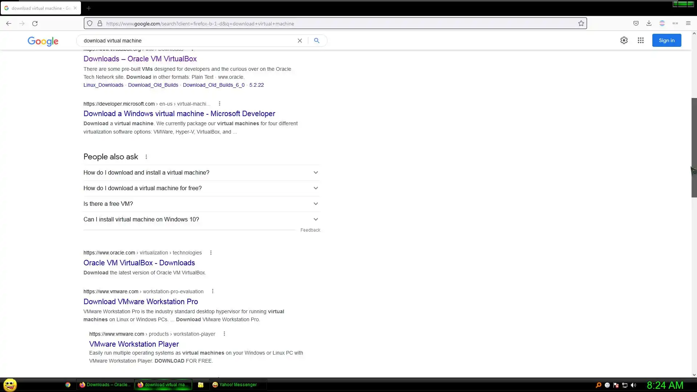The width and height of the screenshot is (697, 392).
Task: Switch to "Downloads – Oracle" taskbar window
Action: [105, 385]
